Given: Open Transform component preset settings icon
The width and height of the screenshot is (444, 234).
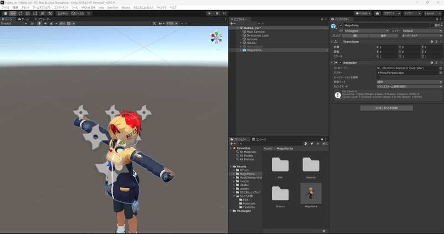Looking at the screenshot, I should click(436, 42).
